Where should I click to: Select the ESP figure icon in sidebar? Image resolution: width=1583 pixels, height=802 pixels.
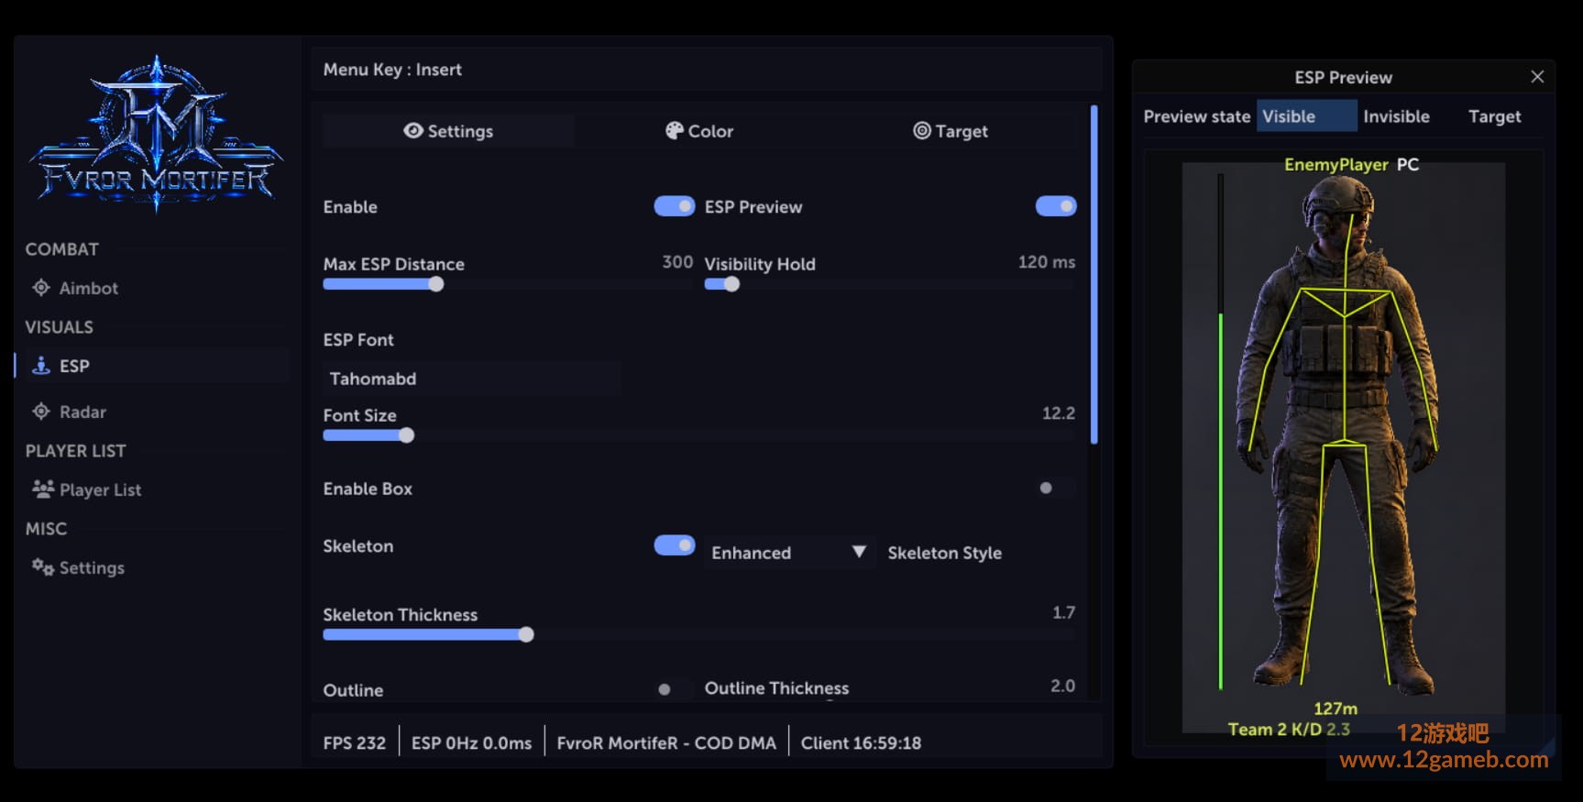coord(41,366)
